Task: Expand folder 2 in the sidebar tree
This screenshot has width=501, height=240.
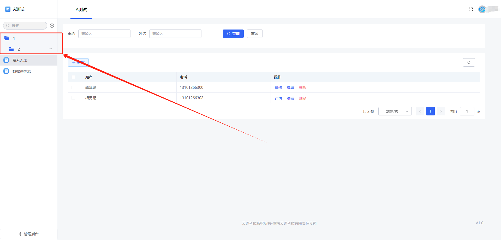Action: tap(11, 49)
